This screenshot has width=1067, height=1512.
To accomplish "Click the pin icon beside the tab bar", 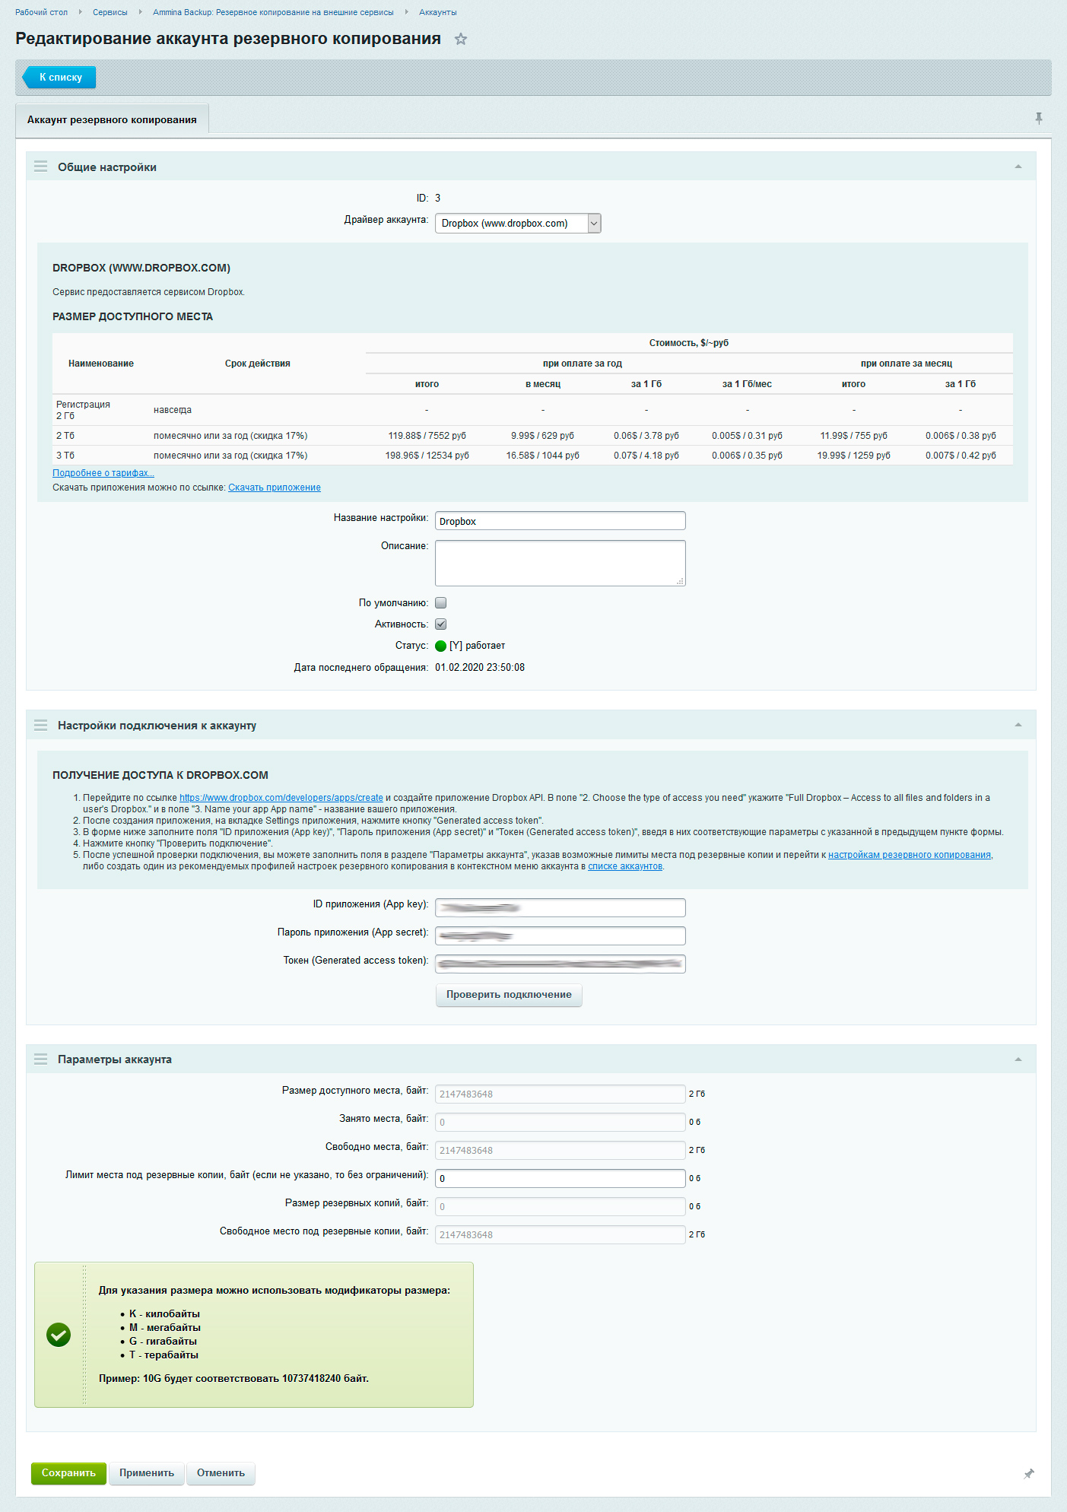I will click(x=1038, y=118).
